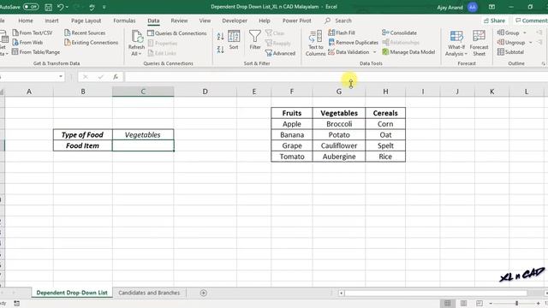
Task: Open Candidates and Branches sheet
Action: pyautogui.click(x=149, y=293)
